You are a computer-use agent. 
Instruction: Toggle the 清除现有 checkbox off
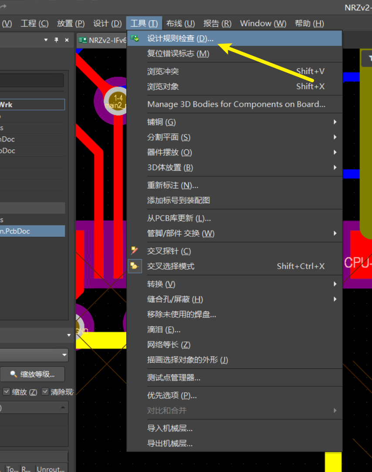coord(45,391)
